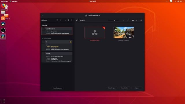Open Ubuntu Software from the dock

3,18
